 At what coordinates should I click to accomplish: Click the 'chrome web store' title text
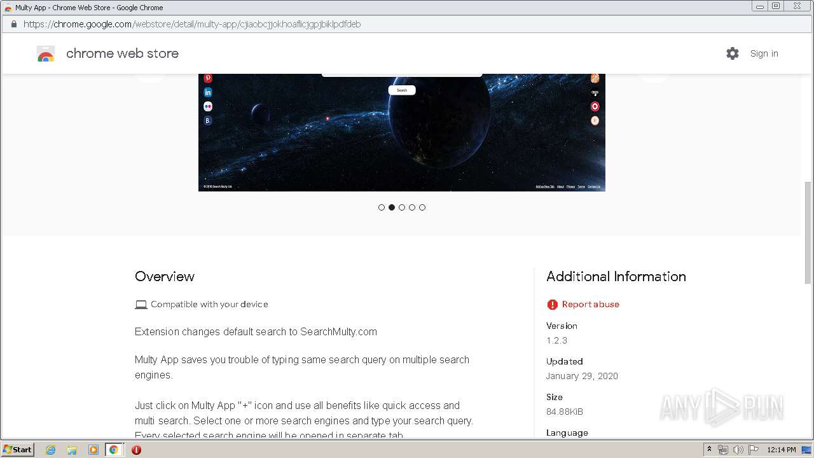click(122, 53)
